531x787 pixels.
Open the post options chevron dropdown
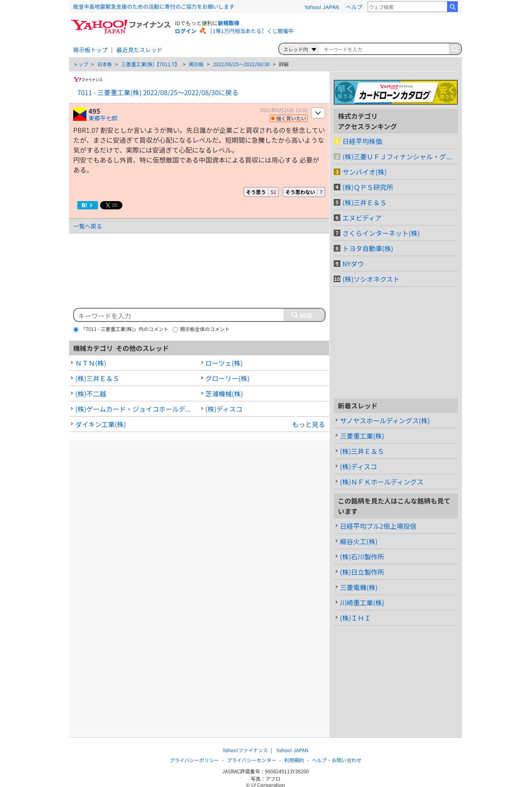tap(318, 113)
